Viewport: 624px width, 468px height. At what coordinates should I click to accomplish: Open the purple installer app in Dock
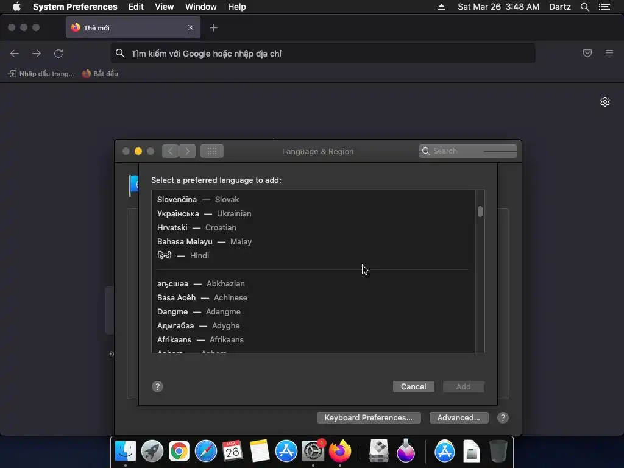click(x=405, y=451)
